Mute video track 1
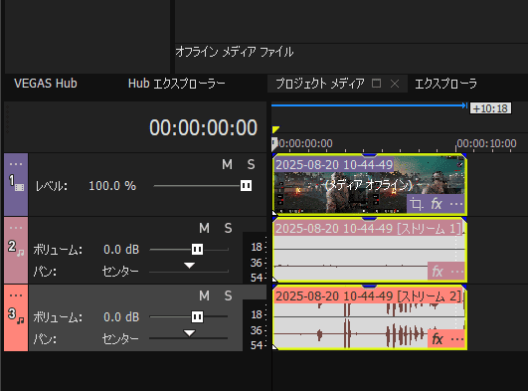The height and width of the screenshot is (391, 528). (x=227, y=164)
